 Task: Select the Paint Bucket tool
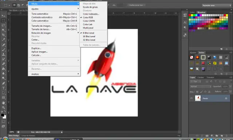click(3, 69)
